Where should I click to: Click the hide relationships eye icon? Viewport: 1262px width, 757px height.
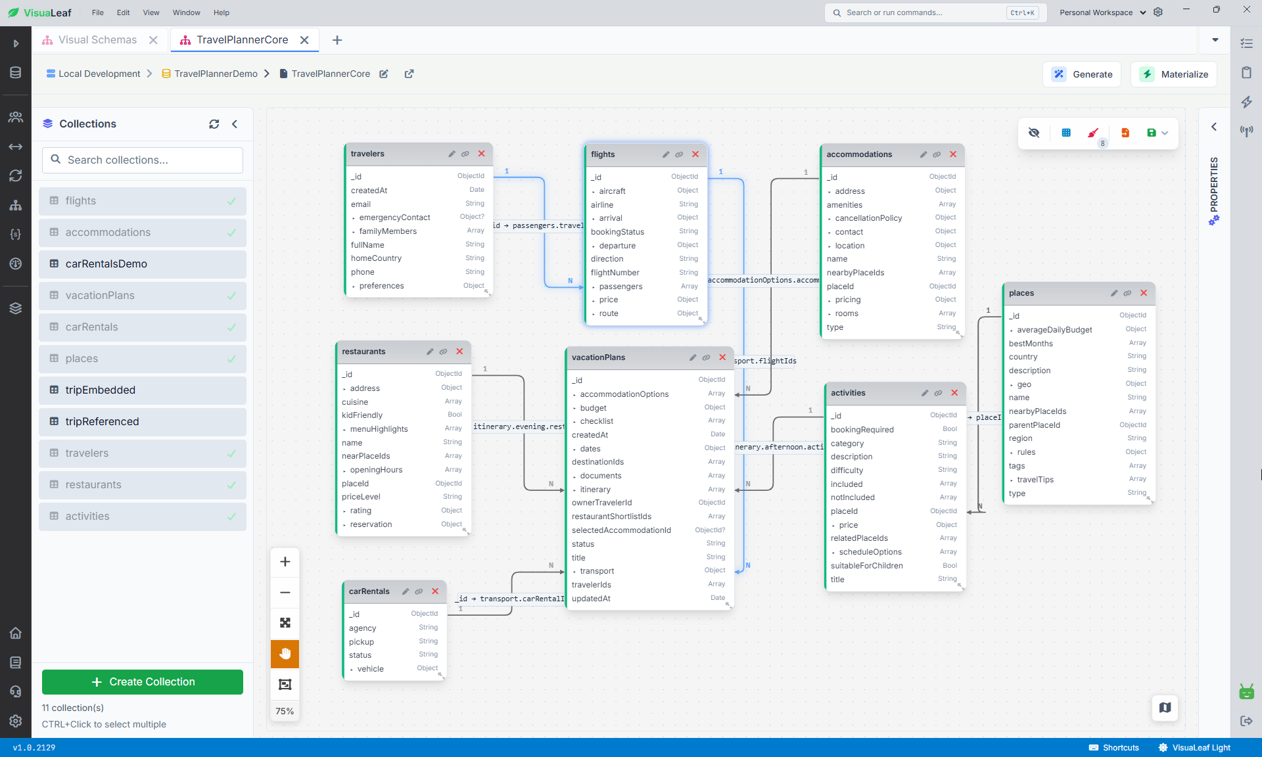[x=1034, y=133]
